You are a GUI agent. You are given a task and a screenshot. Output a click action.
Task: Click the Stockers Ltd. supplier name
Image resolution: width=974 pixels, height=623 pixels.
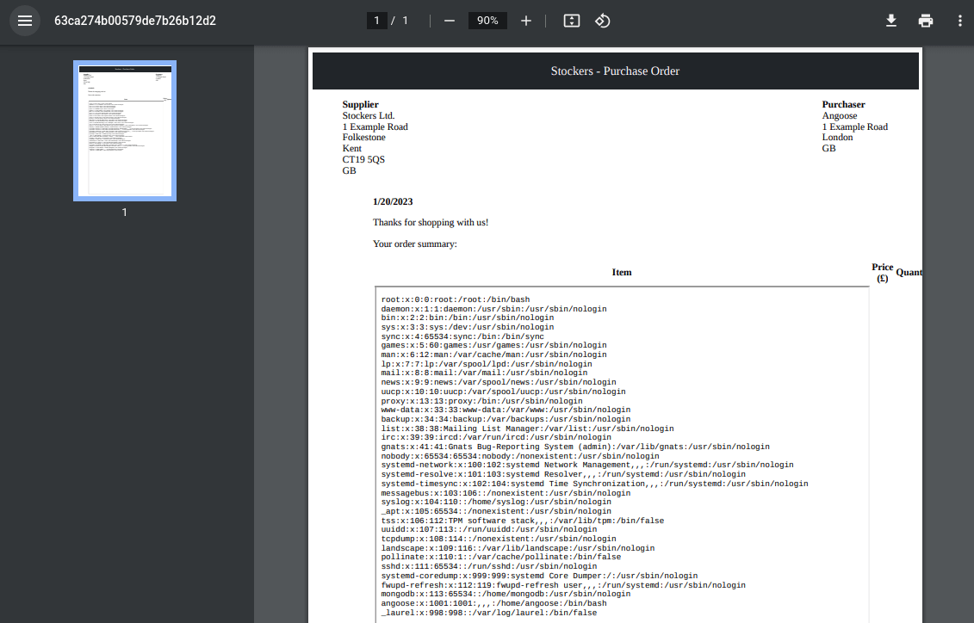tap(369, 115)
